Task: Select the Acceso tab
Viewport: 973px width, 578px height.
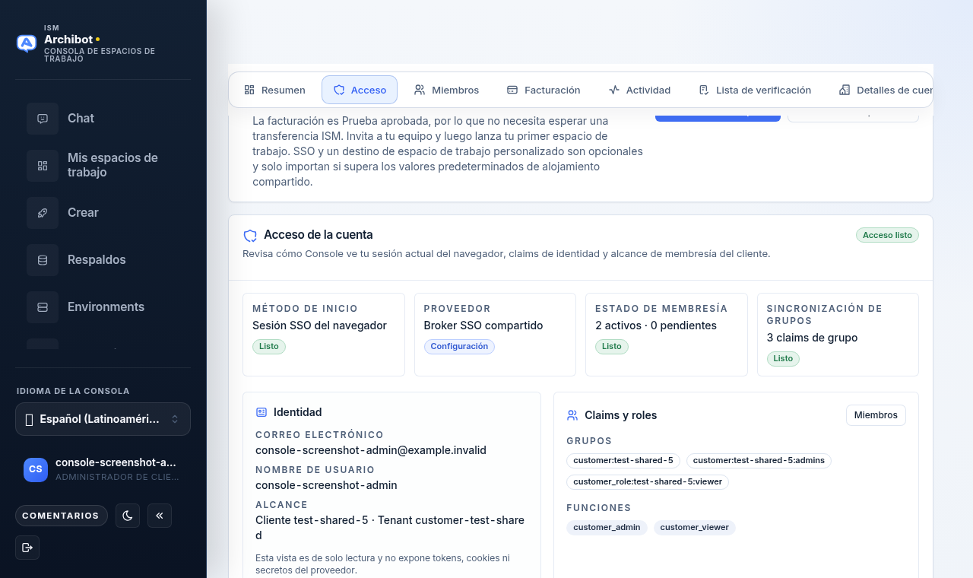Action: pos(360,90)
